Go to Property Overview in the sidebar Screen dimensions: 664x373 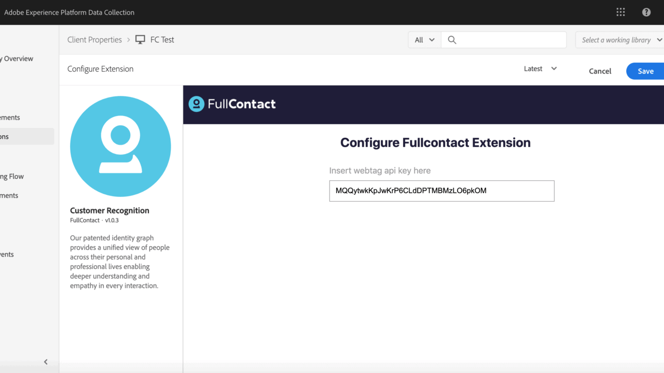click(18, 59)
